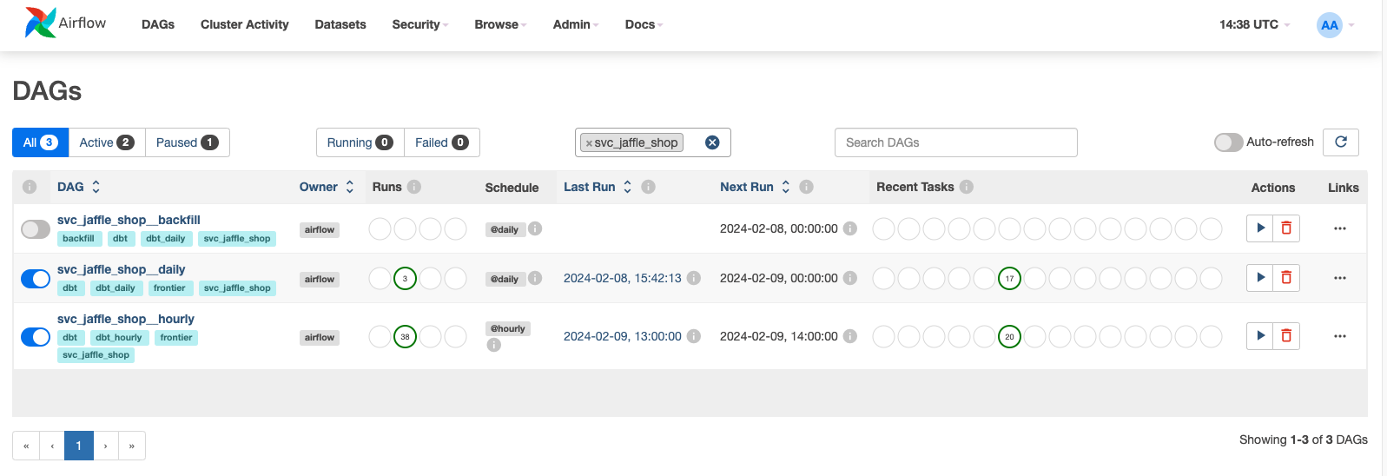Filter DAGs by the Paused tab
The height and width of the screenshot is (476, 1387).
tap(187, 142)
